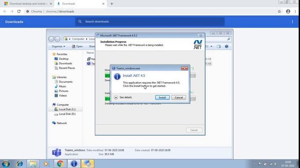Click the blue info installer taskbar icon
Viewport: 300px width, 168px height.
click(x=74, y=164)
